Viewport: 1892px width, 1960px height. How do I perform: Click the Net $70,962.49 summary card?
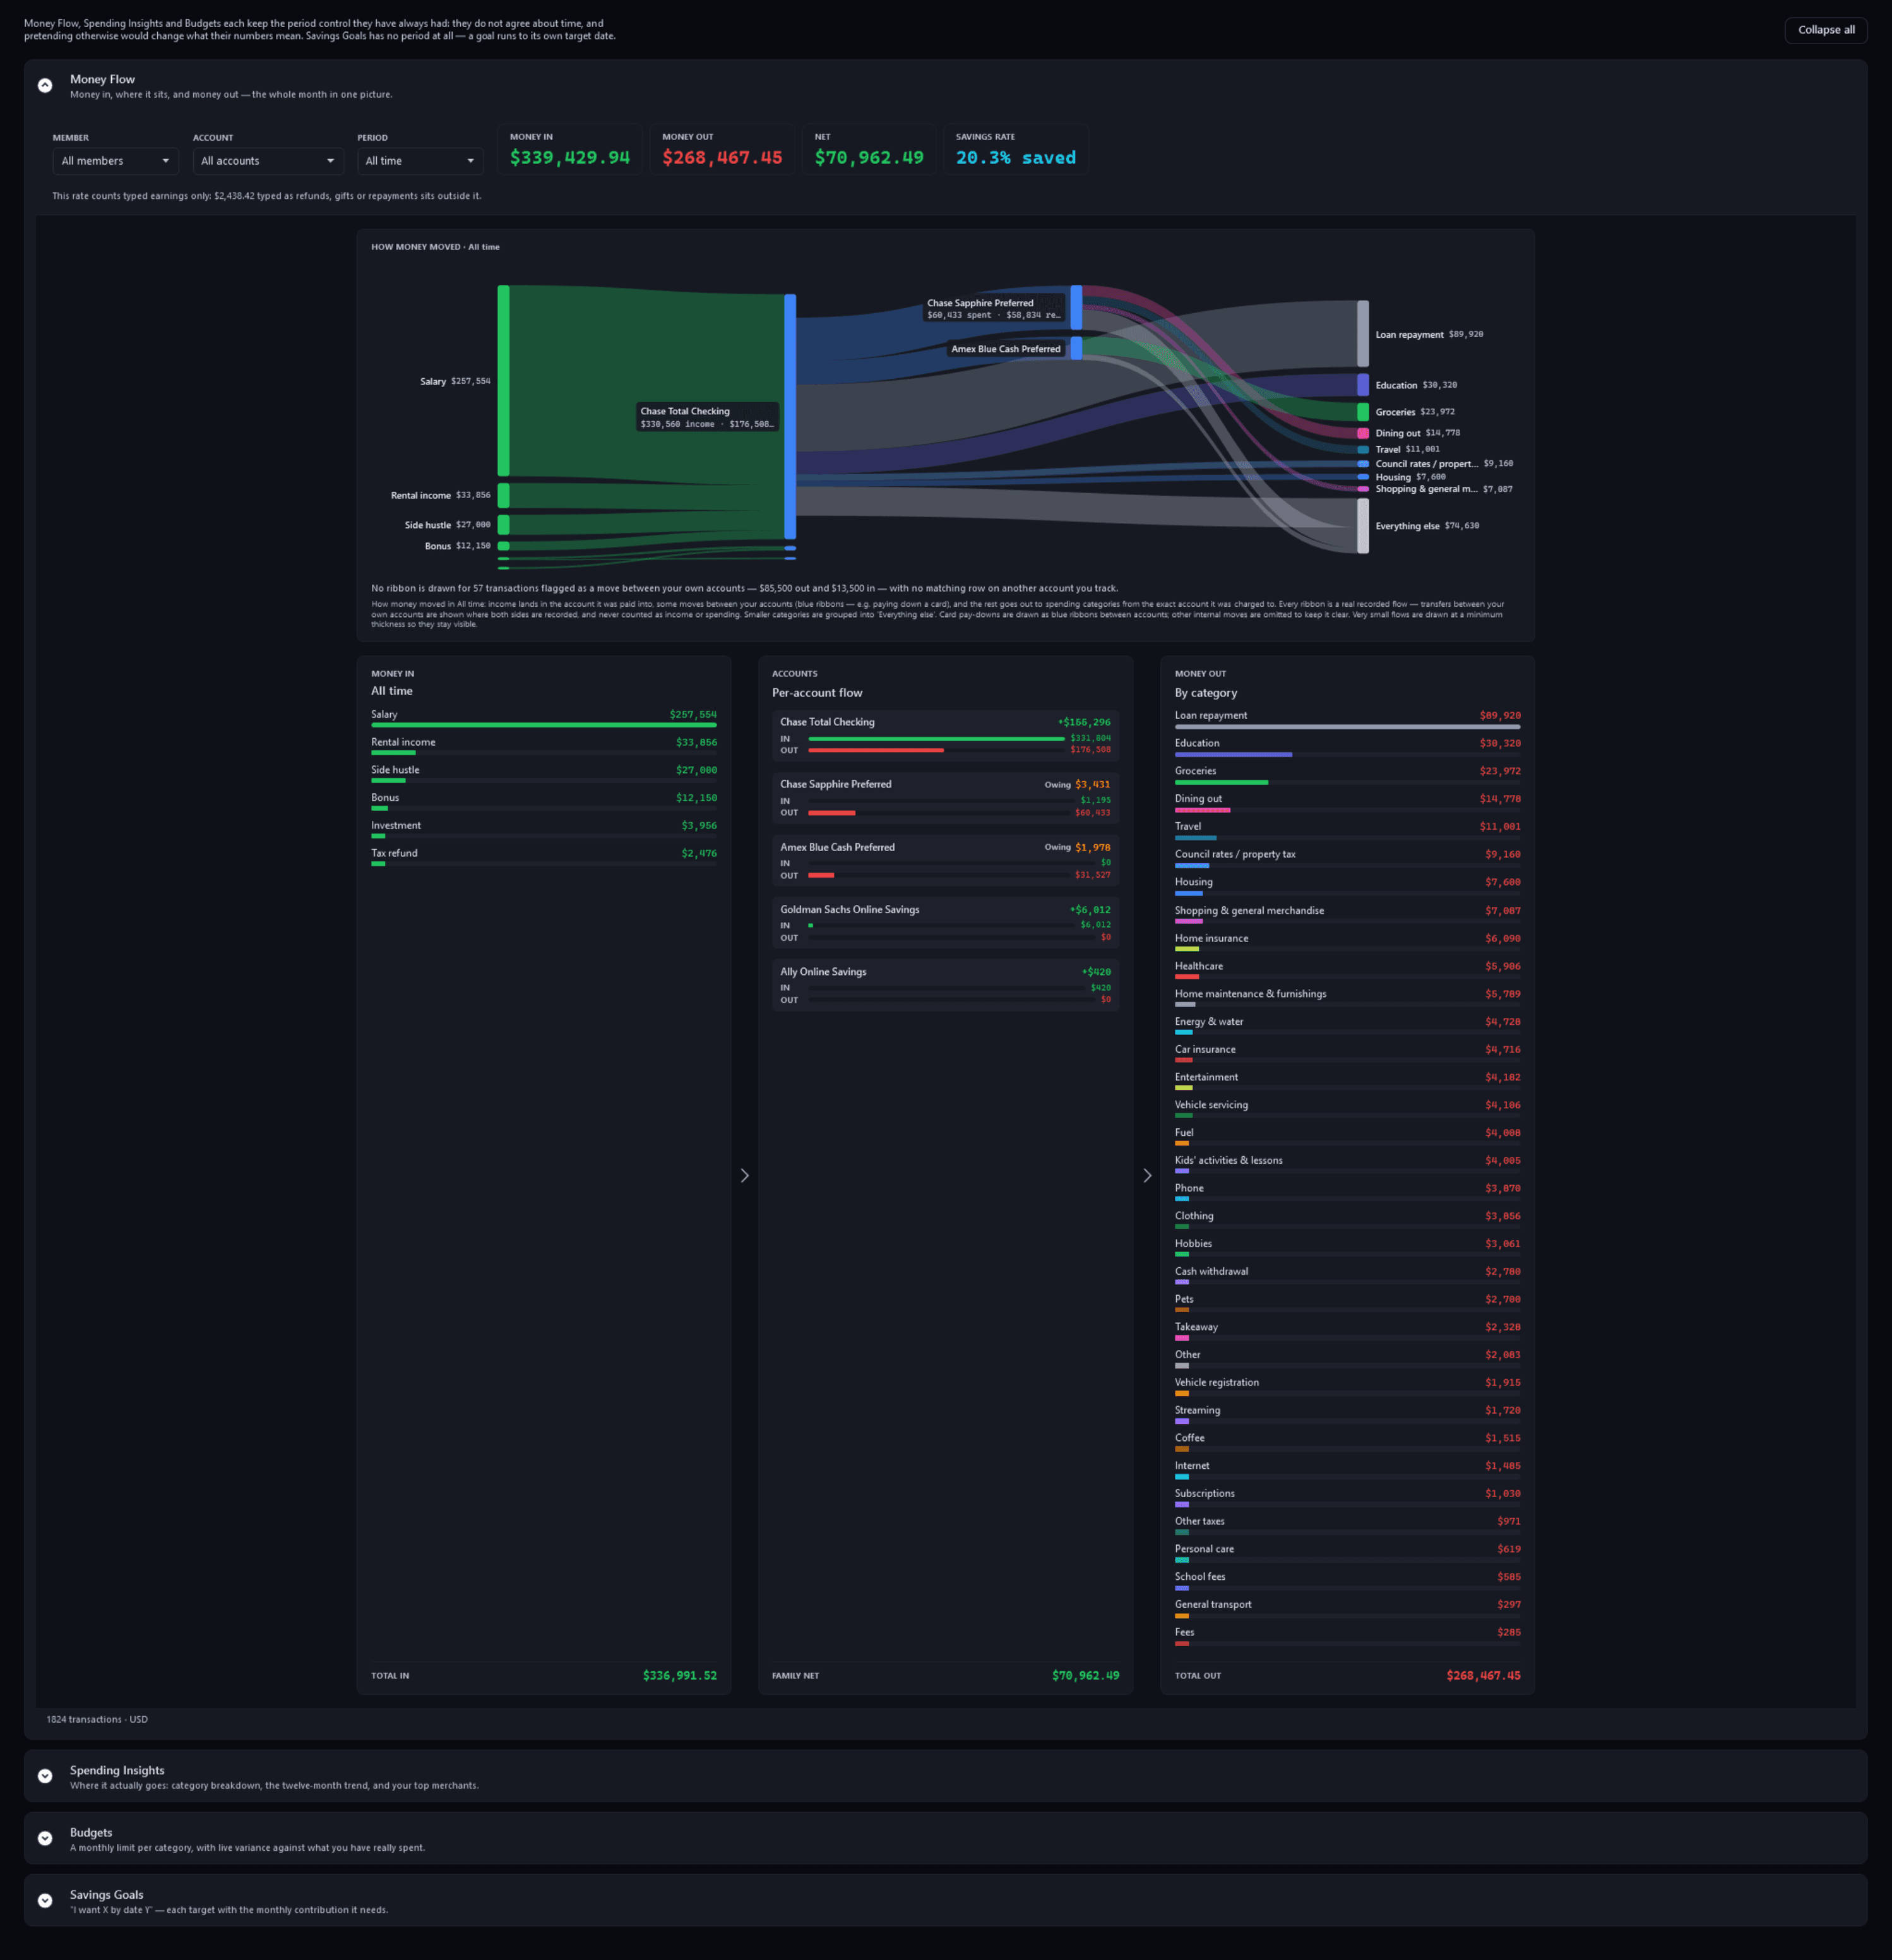point(869,150)
